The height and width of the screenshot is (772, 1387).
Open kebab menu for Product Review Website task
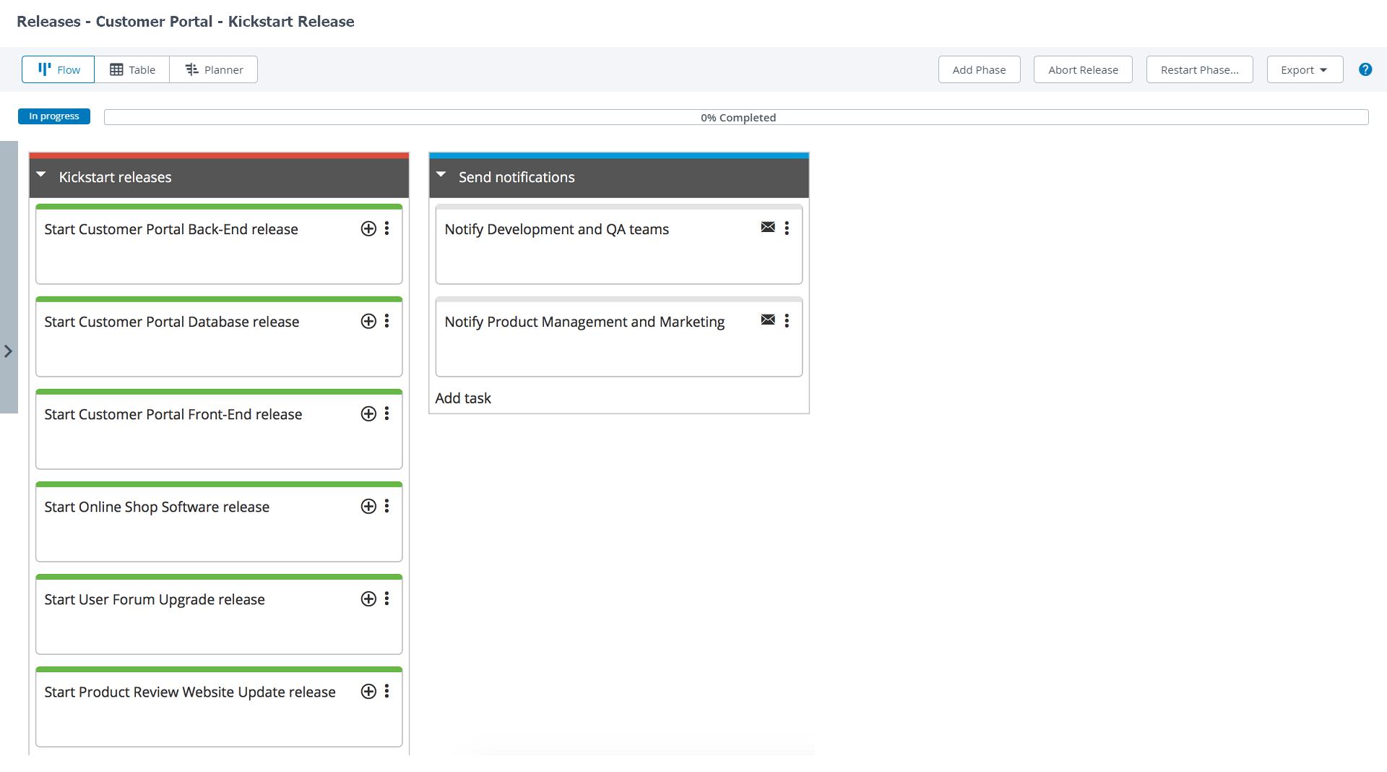[x=387, y=691]
